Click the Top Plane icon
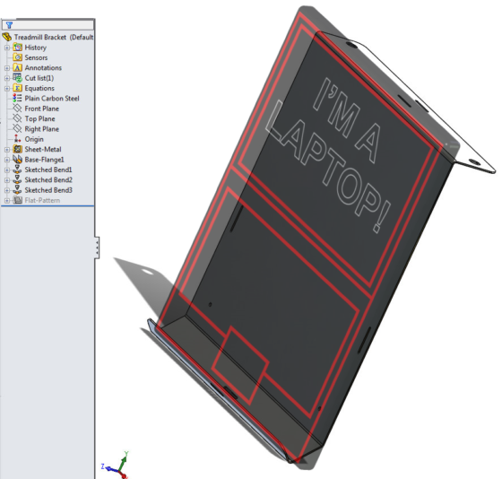 click(17, 118)
